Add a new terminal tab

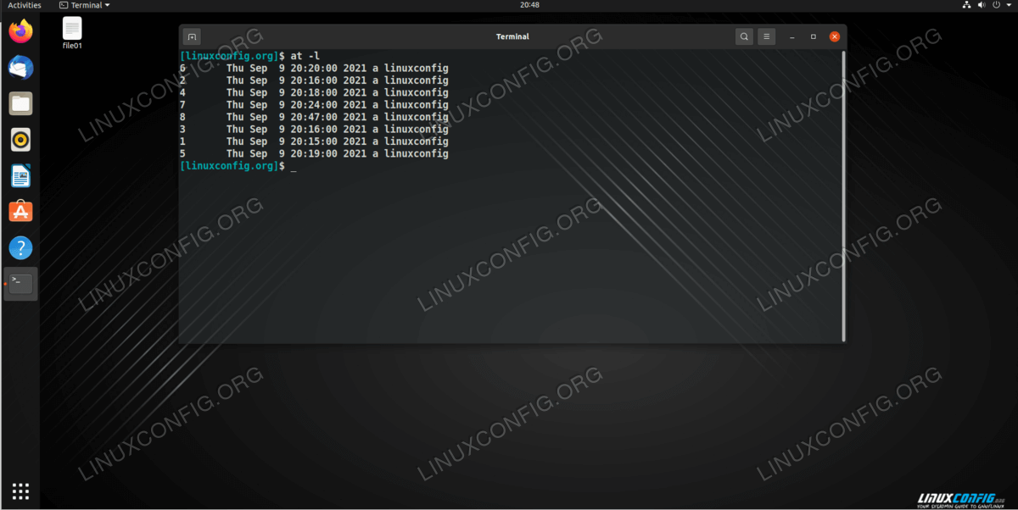(x=192, y=36)
